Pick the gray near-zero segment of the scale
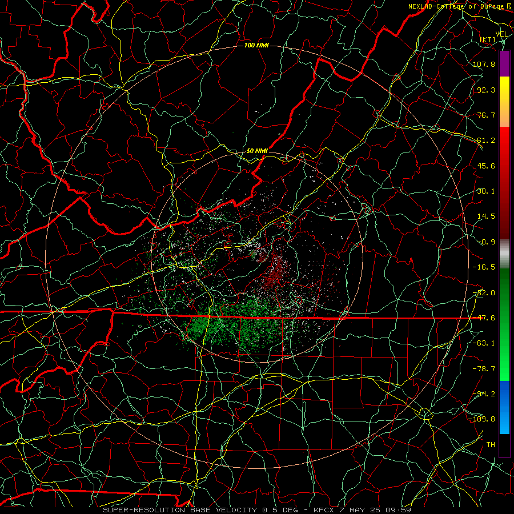This screenshot has height=514, width=514. 504,254
